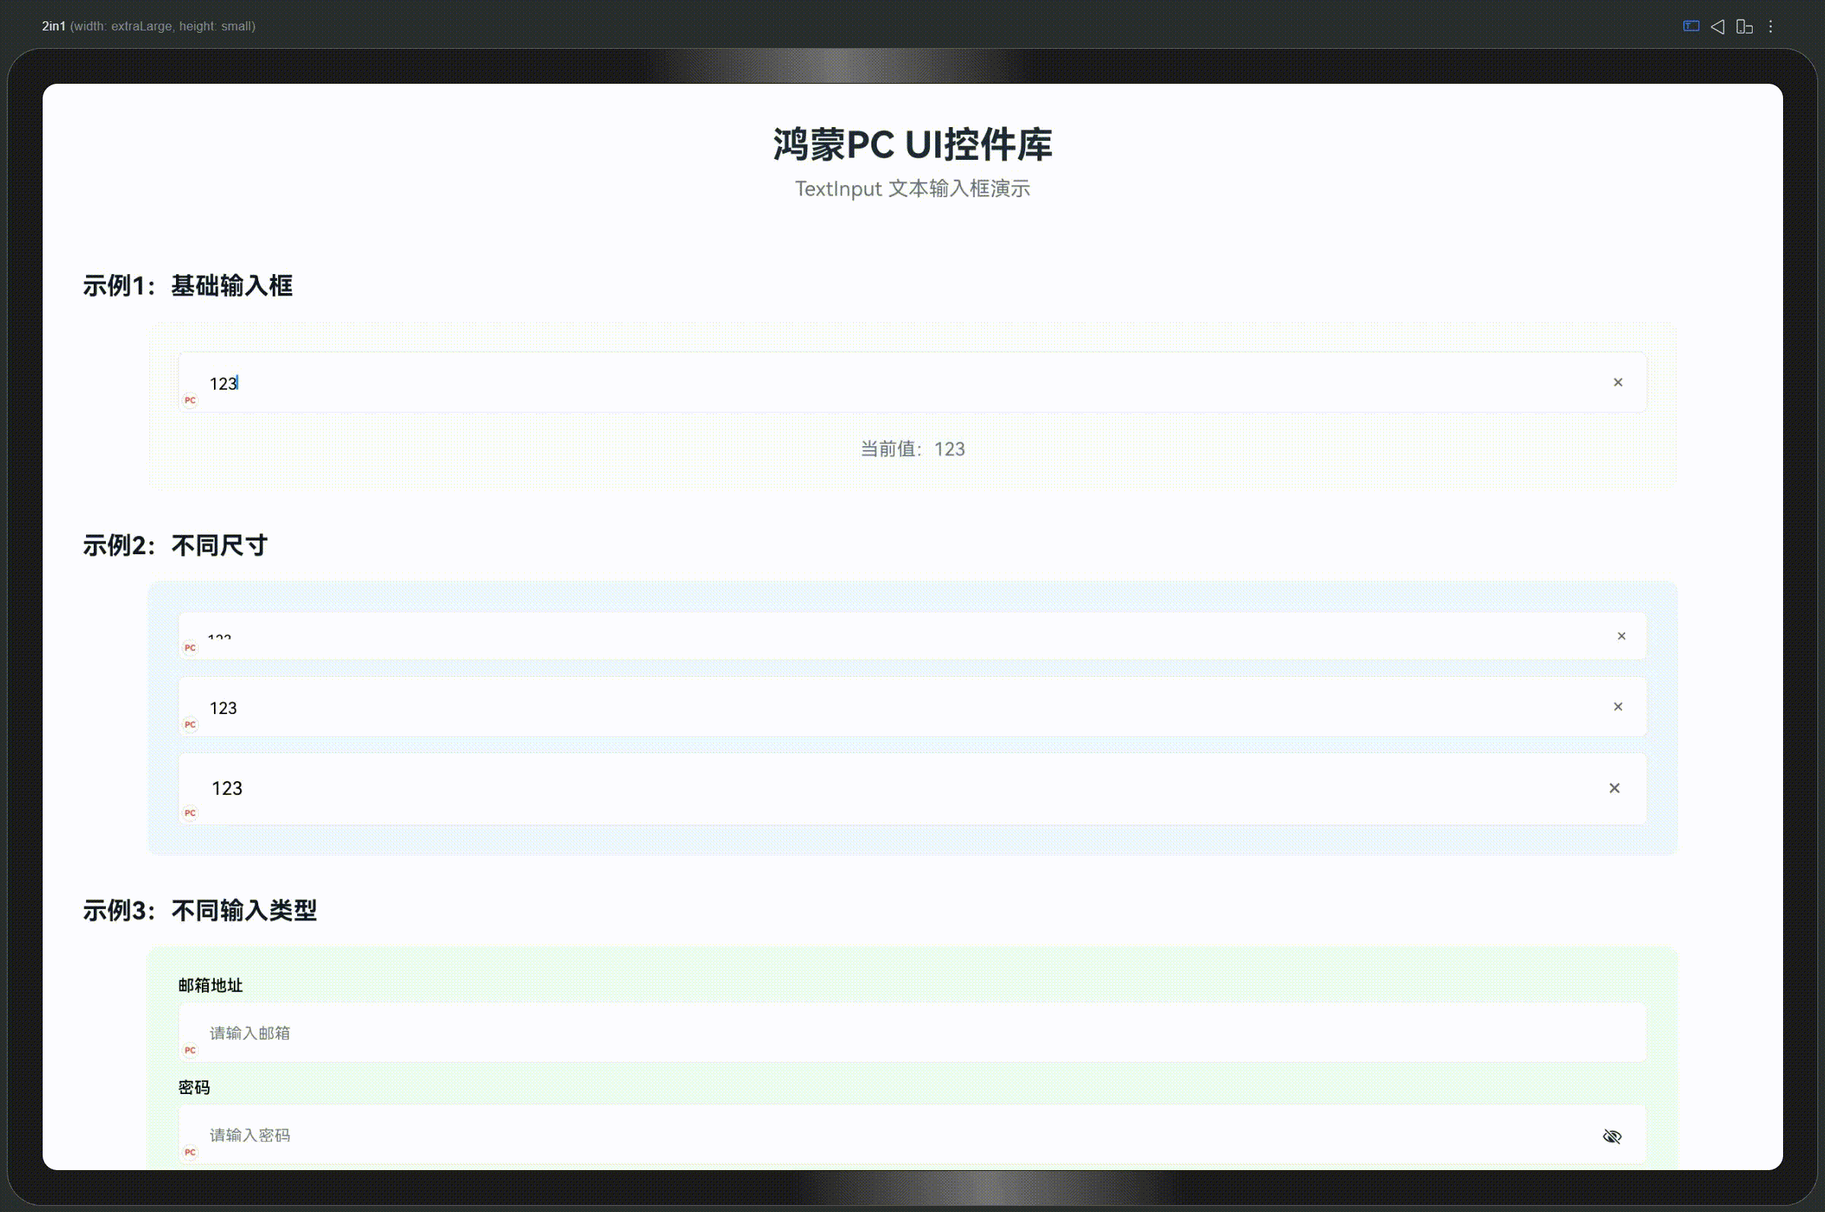The width and height of the screenshot is (1825, 1212).
Task: Click the back triangle icon in the title bar
Action: pos(1719,26)
